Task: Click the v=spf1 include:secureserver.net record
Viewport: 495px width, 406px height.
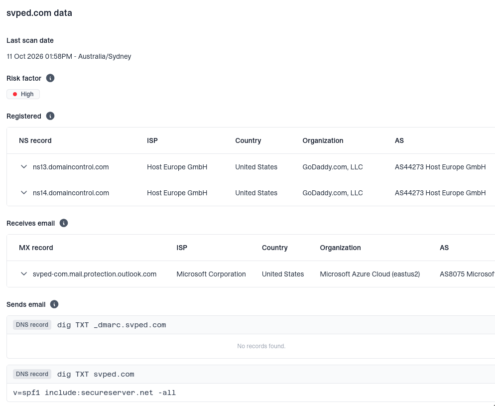Action: (95, 393)
